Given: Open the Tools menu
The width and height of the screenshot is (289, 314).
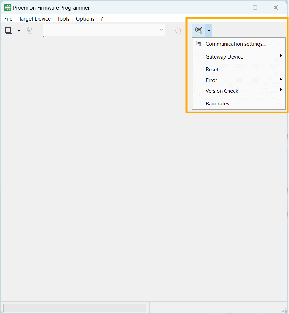Looking at the screenshot, I should coord(63,19).
